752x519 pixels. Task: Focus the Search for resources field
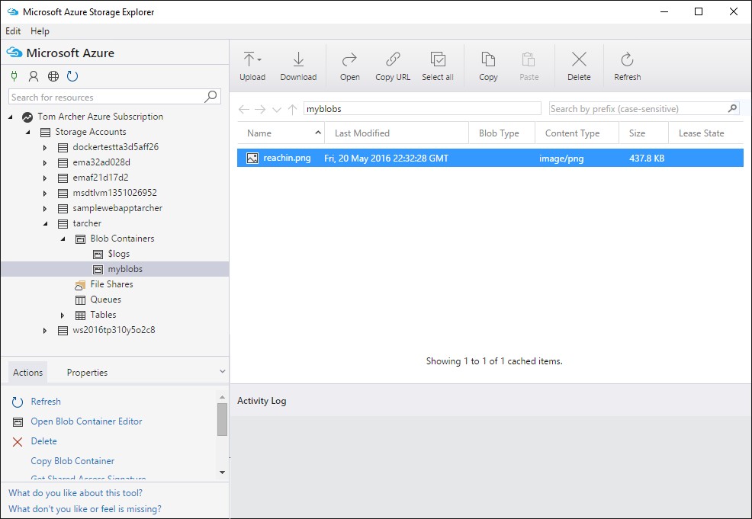click(114, 97)
